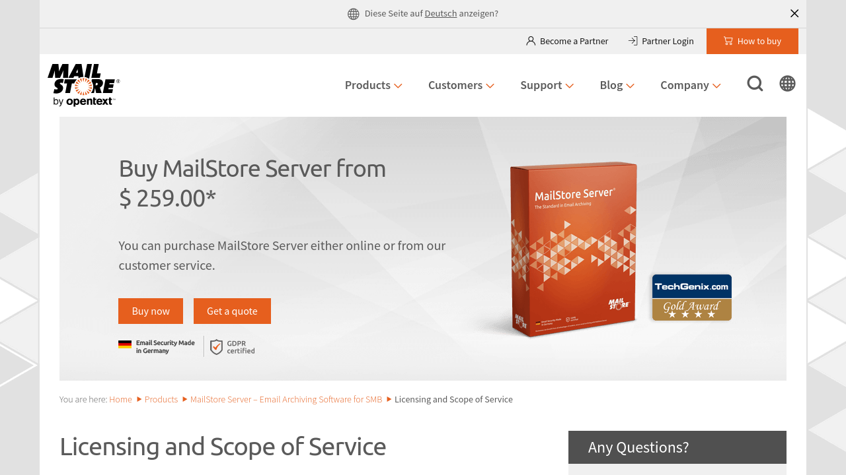
Task: Open the language globe icon in navigation
Action: pyautogui.click(x=787, y=84)
